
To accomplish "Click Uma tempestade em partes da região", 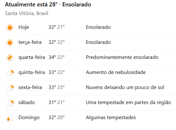I will (128, 102).
